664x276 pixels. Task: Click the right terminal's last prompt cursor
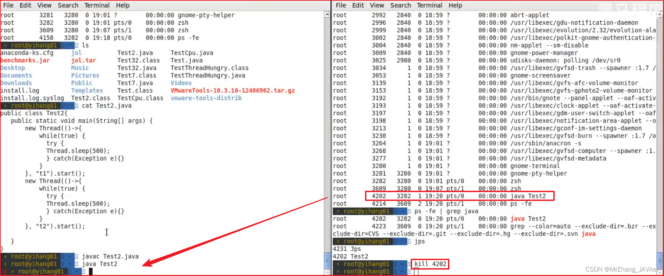click(x=416, y=271)
